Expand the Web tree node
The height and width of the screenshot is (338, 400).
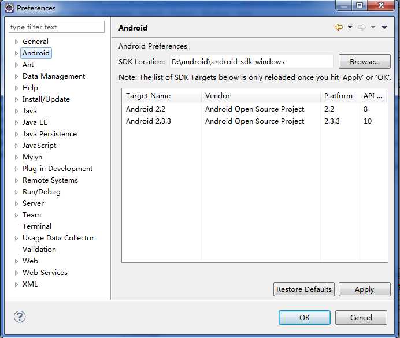point(16,261)
